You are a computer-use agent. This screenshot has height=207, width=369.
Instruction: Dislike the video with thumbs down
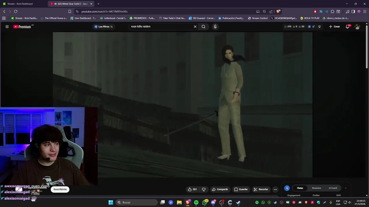pos(204,189)
